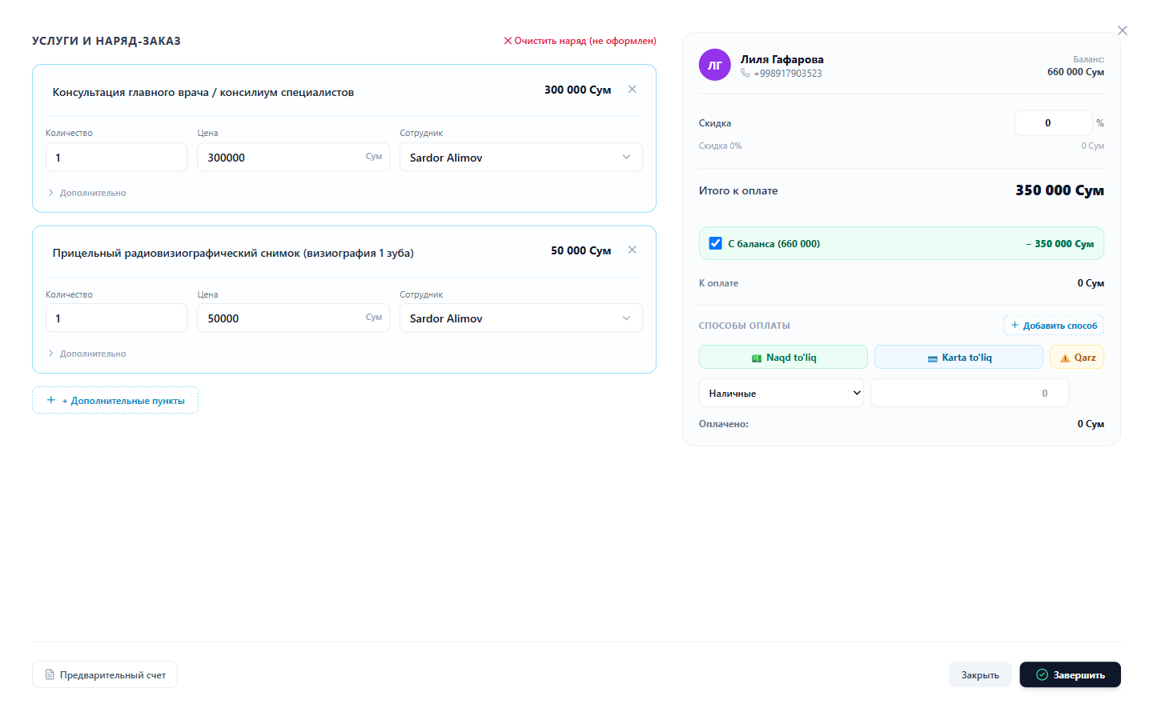Click the balance value 660 000 Сум

(x=1076, y=72)
